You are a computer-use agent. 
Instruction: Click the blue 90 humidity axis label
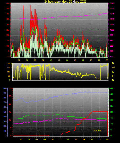pyautogui.click(x=5, y=93)
